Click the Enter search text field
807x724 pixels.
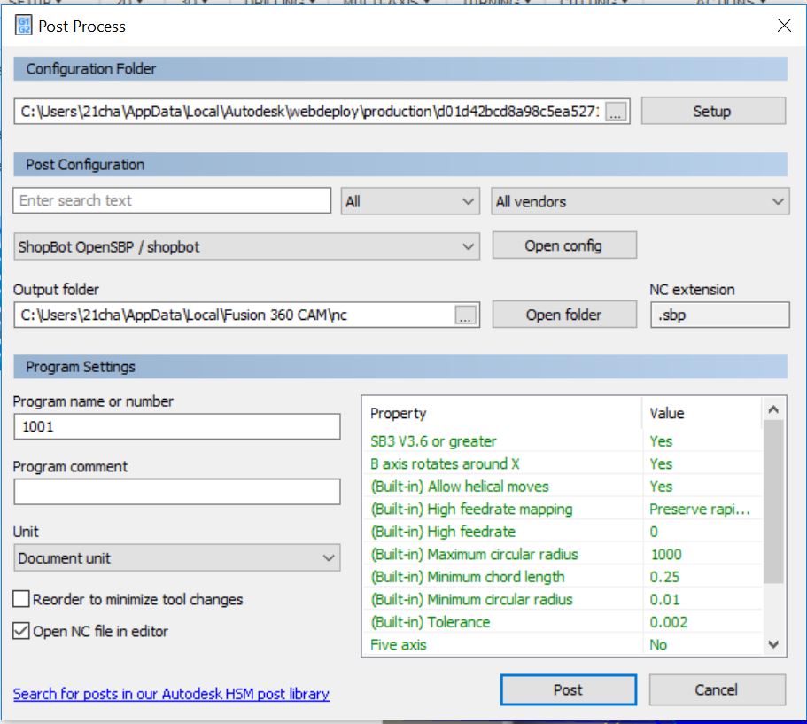(172, 200)
